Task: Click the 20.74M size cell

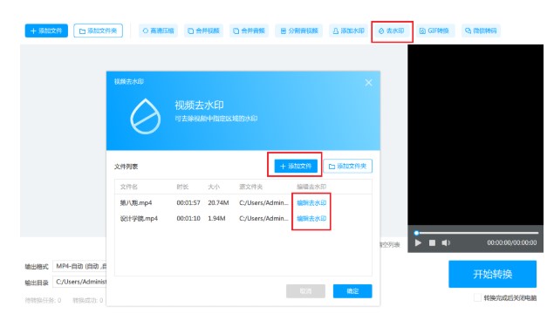Action: click(218, 202)
